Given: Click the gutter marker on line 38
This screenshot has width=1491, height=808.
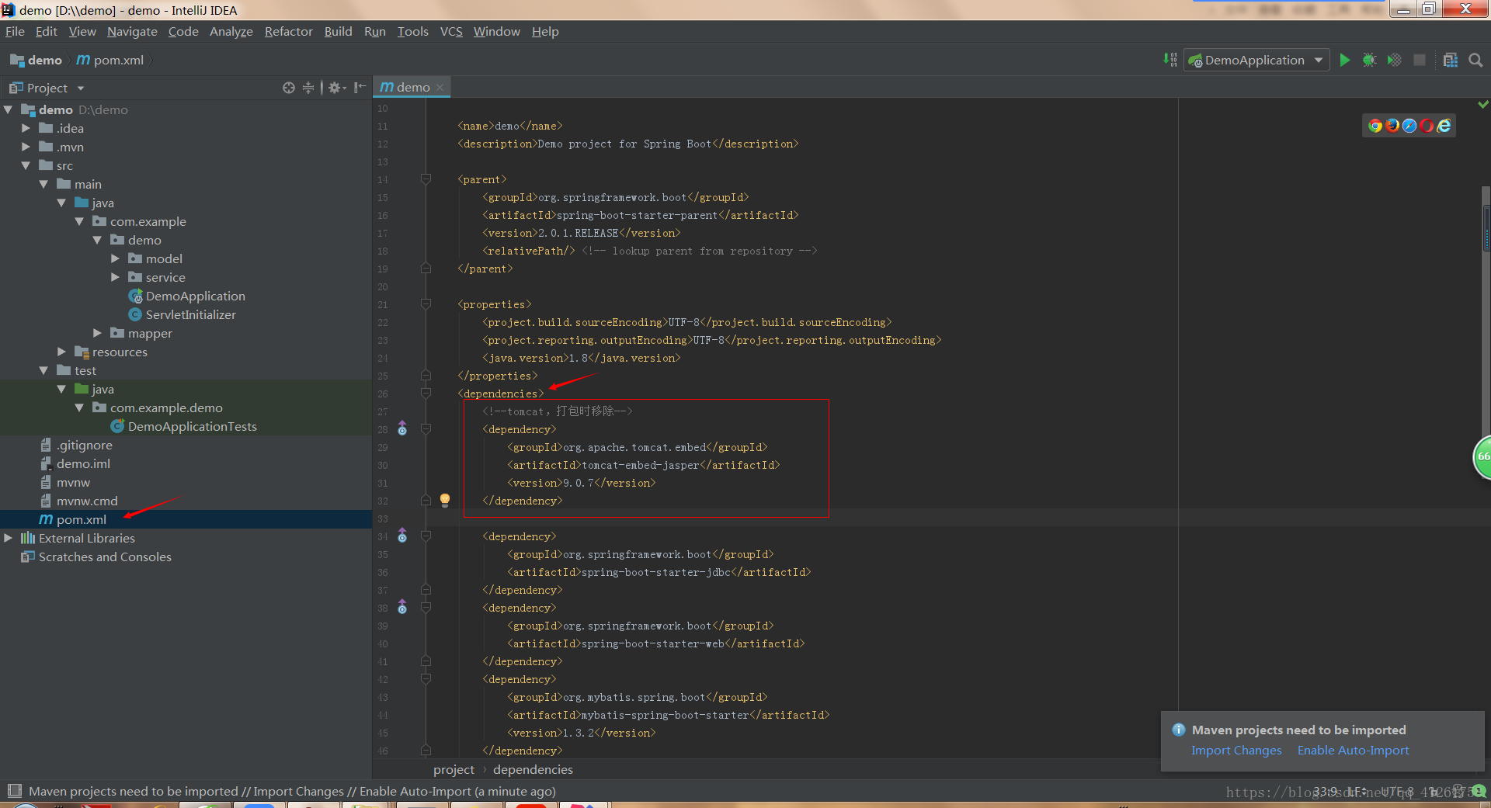Looking at the screenshot, I should pos(402,607).
